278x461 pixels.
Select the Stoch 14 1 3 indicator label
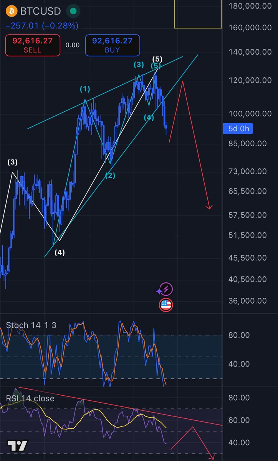[31, 325]
